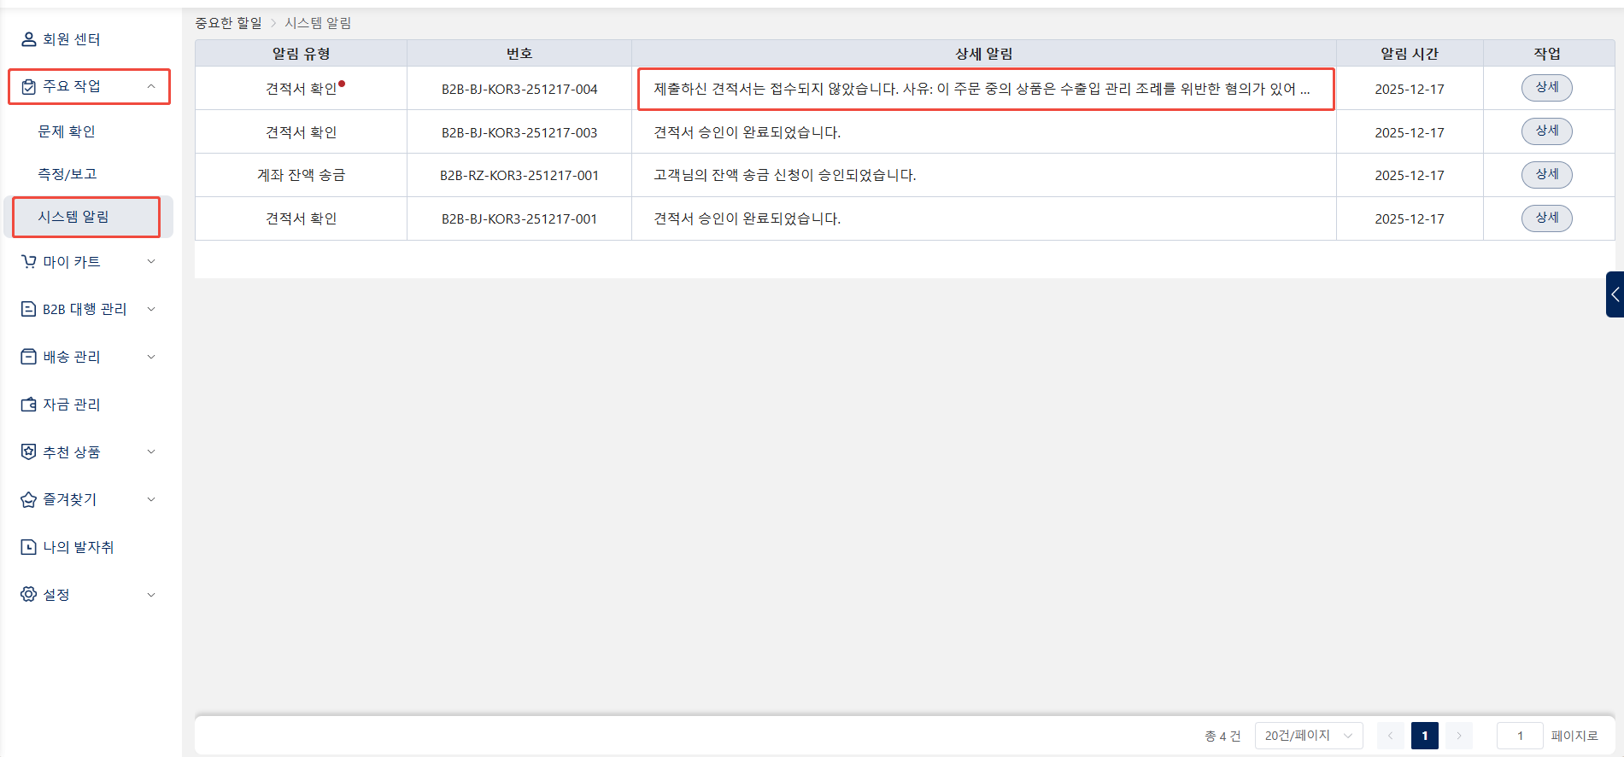The height and width of the screenshot is (757, 1624).
Task: Click the rejected quotation message text
Action: pos(982,89)
